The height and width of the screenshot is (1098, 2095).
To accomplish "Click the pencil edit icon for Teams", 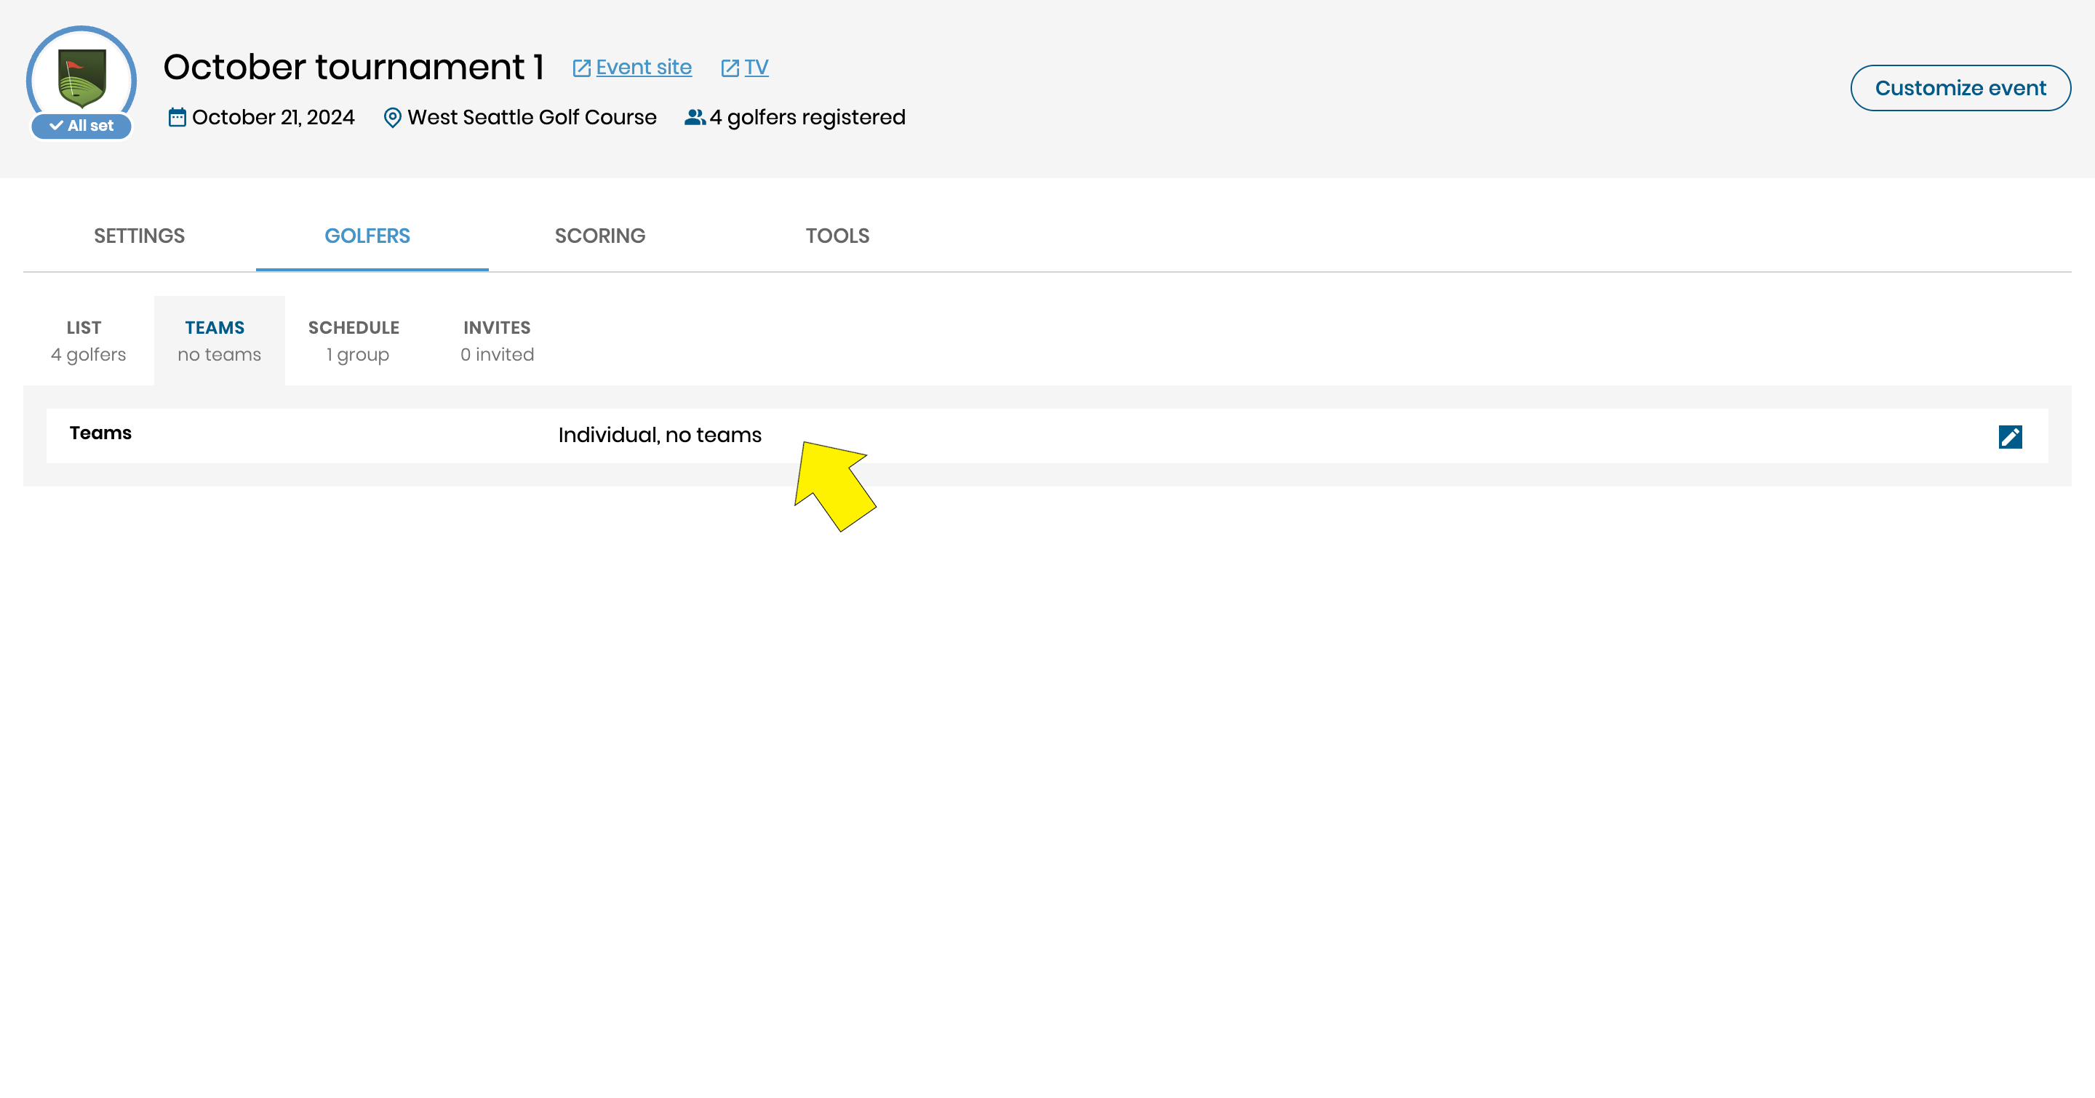I will coord(2010,436).
